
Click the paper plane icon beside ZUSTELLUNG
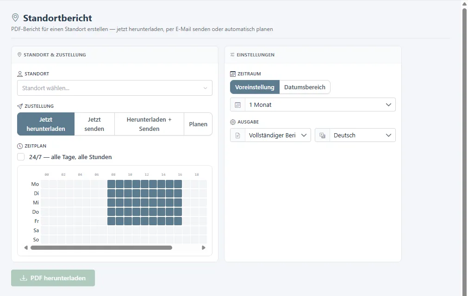20,106
